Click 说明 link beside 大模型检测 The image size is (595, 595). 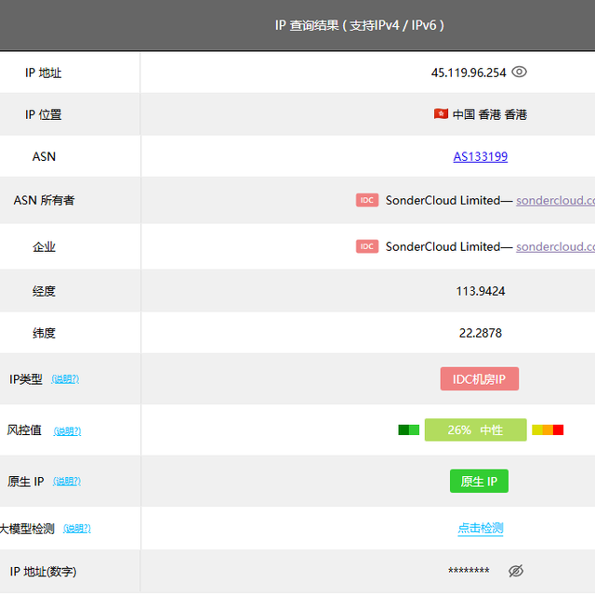coord(77,529)
